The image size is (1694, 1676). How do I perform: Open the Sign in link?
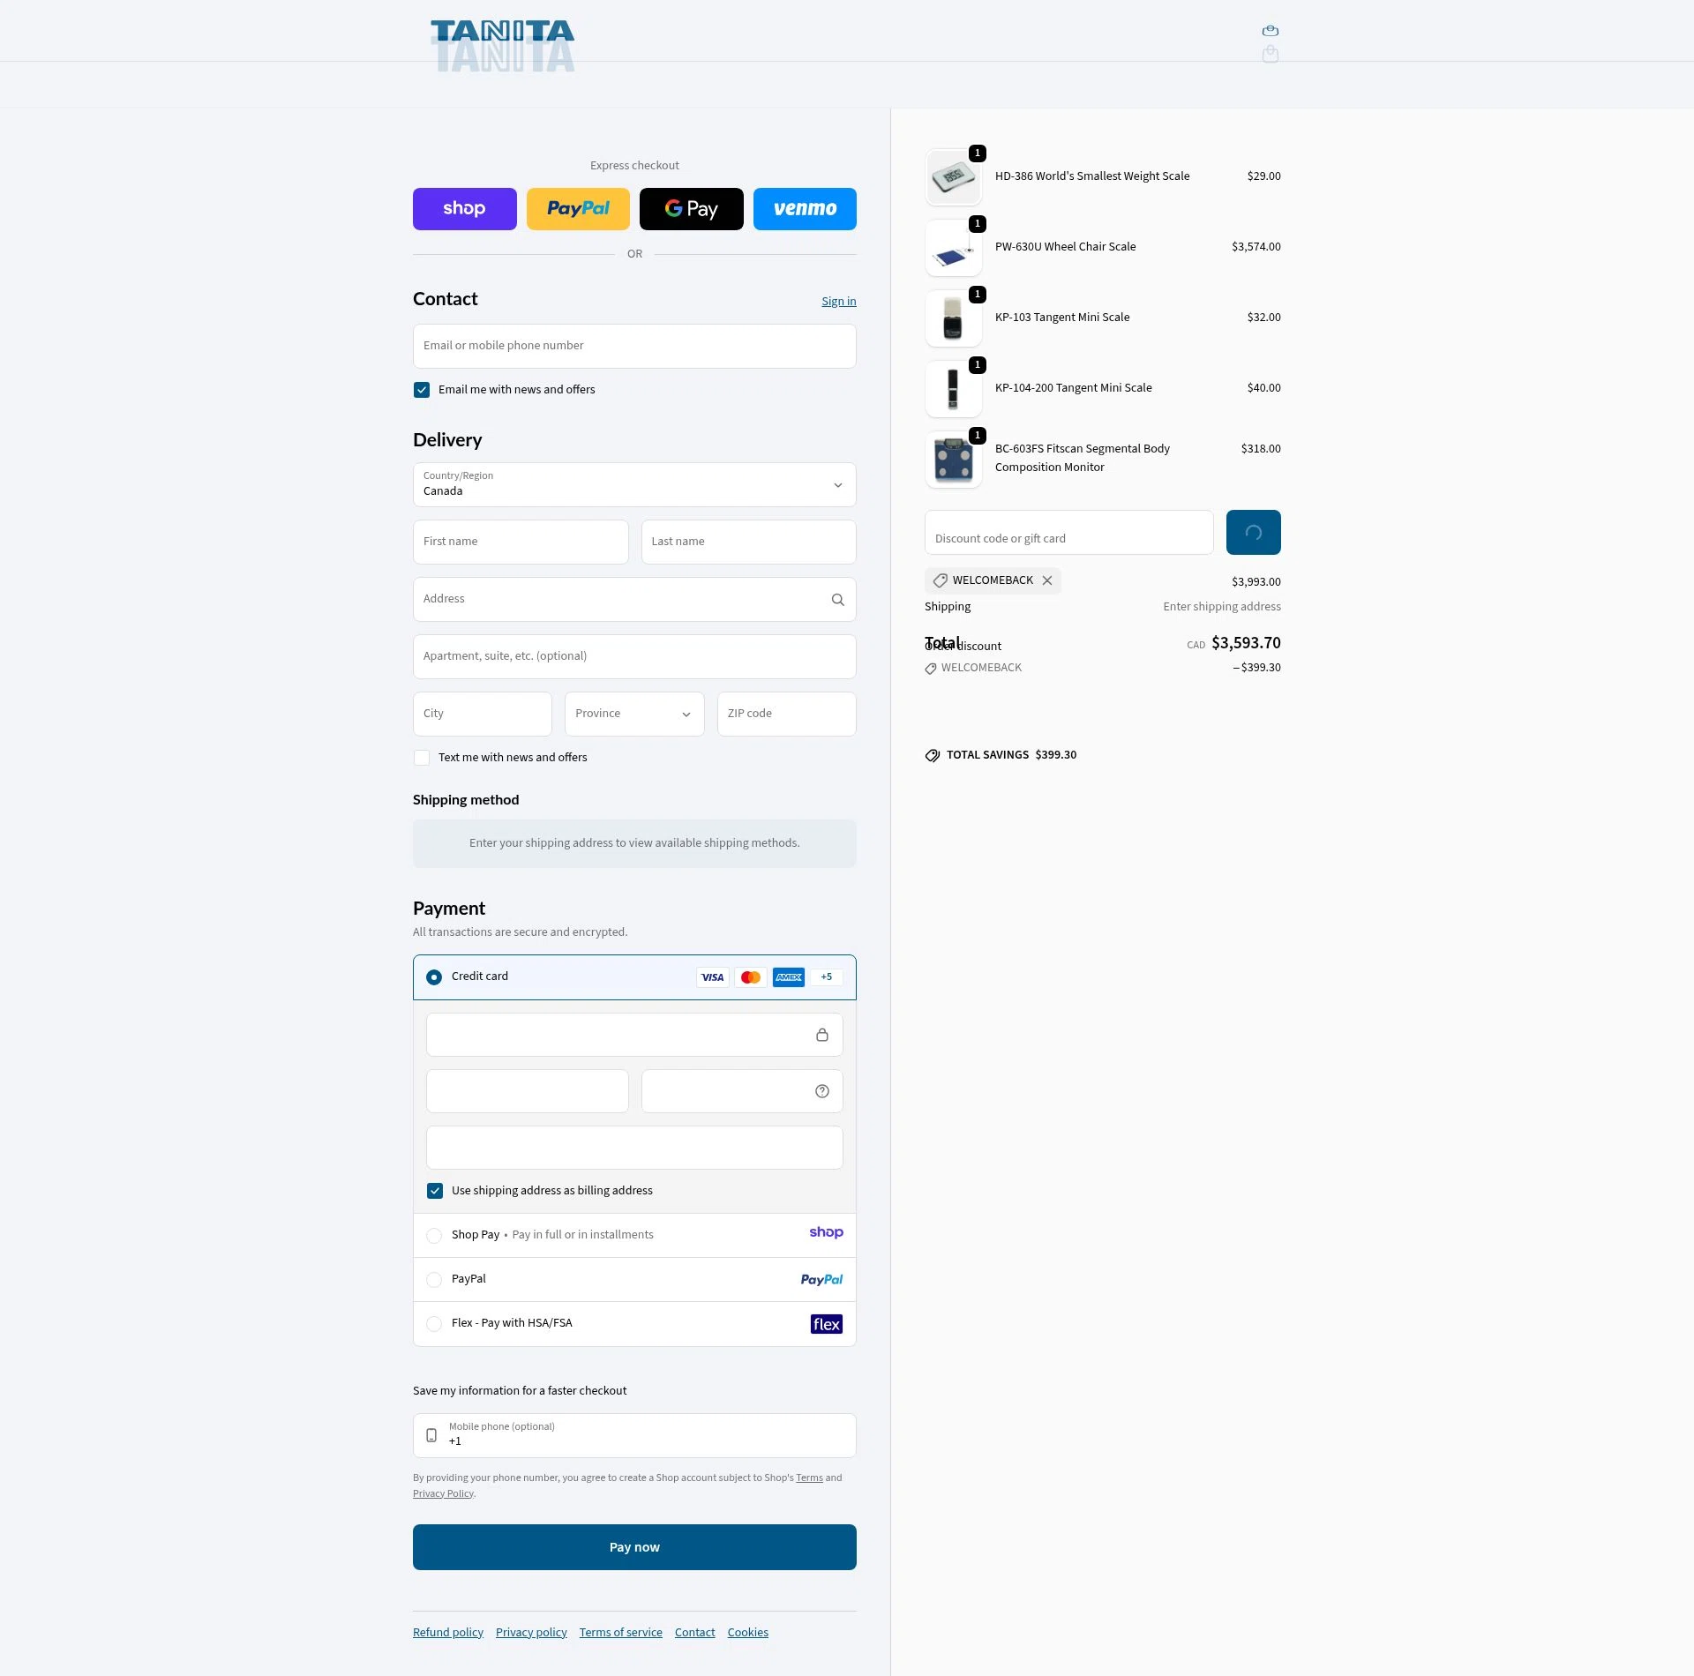tap(838, 301)
